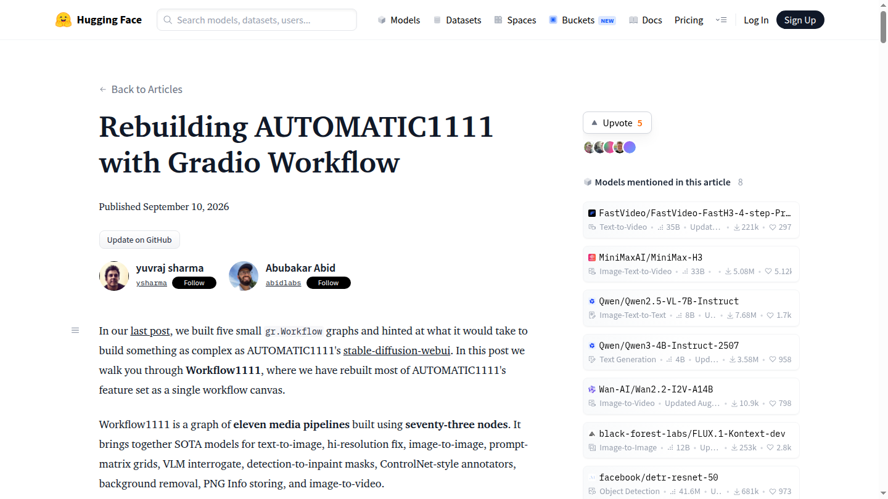Click Log In
The height and width of the screenshot is (499, 888).
coord(756,20)
